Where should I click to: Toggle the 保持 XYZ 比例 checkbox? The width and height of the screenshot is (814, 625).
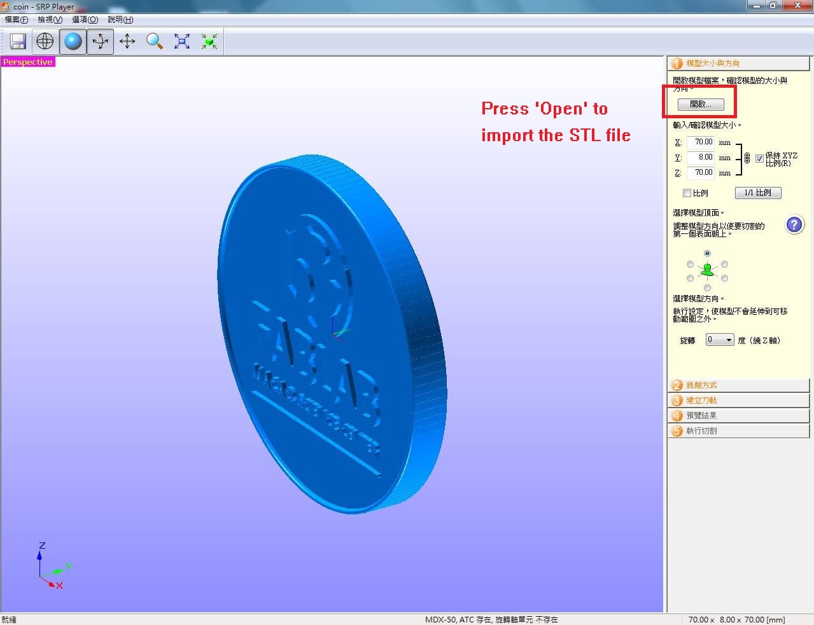(x=759, y=158)
